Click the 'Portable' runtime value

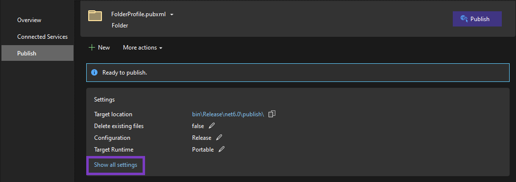[x=203, y=149]
